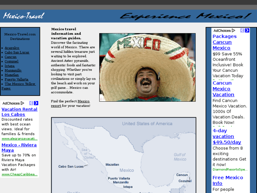Follow the Mexico resort link in paragraph

tap(83, 101)
